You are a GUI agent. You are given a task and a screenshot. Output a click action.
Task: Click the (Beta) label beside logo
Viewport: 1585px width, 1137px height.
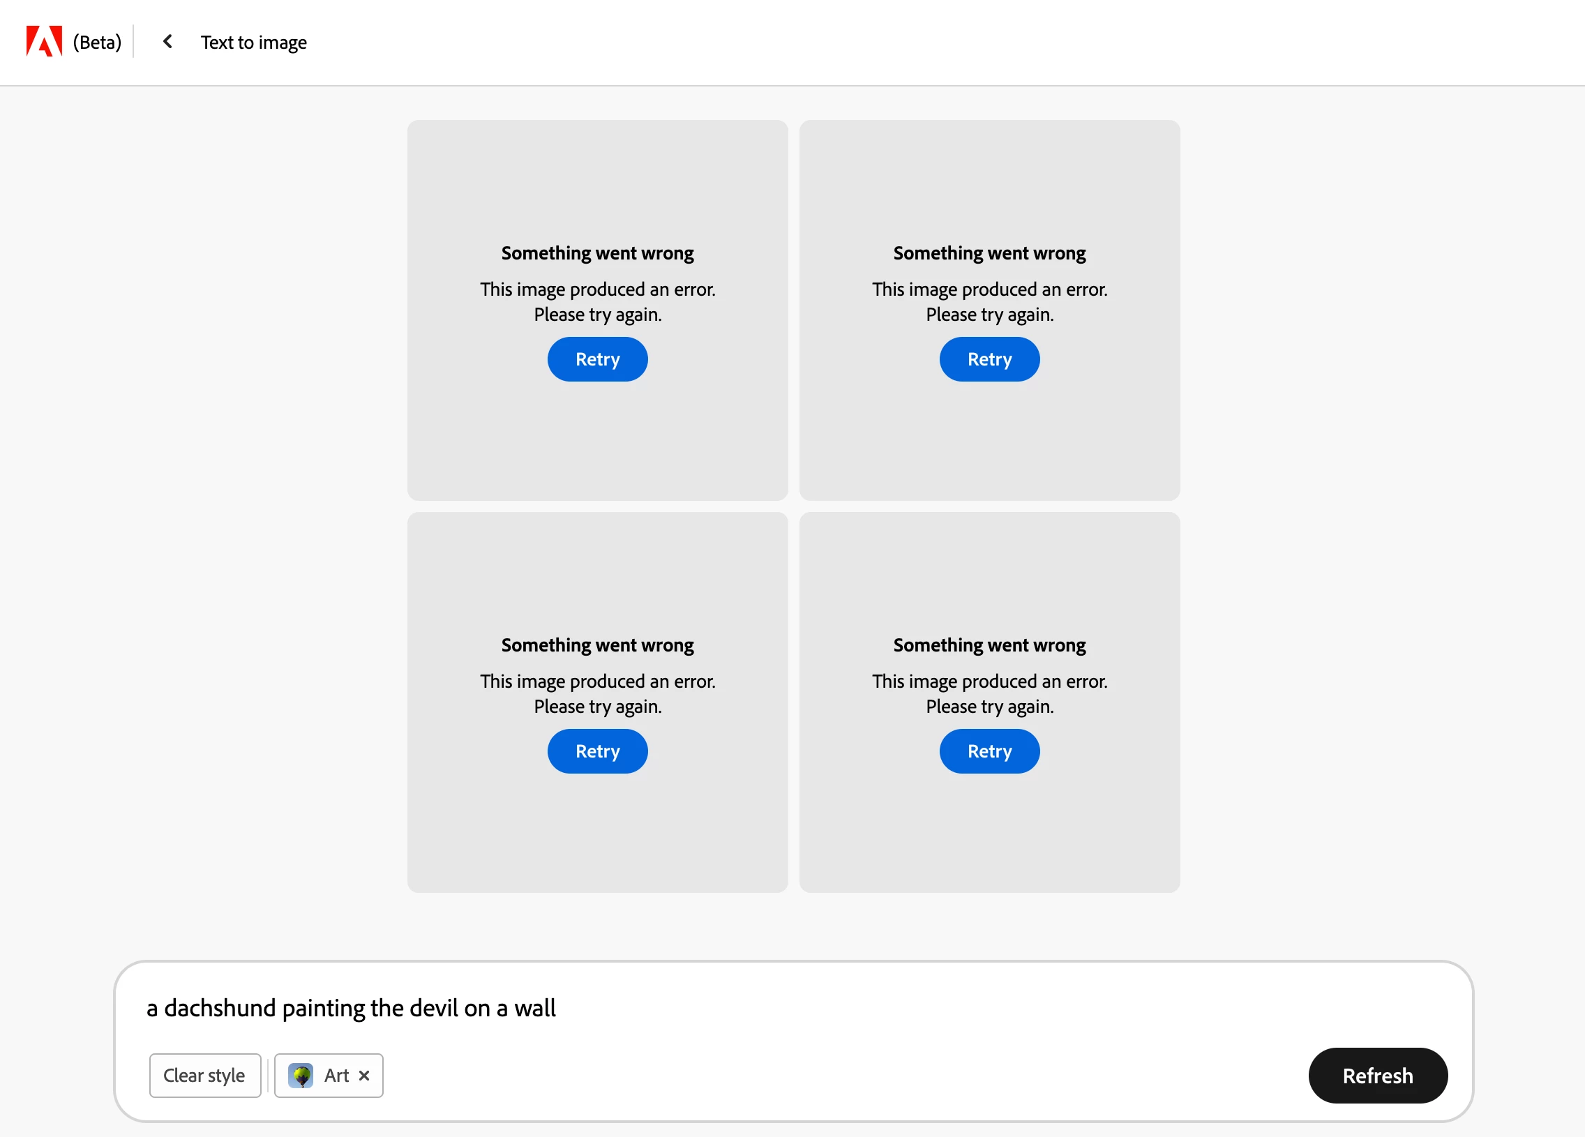click(97, 43)
